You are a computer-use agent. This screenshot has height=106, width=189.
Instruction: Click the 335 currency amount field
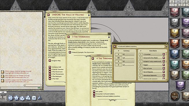[118, 58]
